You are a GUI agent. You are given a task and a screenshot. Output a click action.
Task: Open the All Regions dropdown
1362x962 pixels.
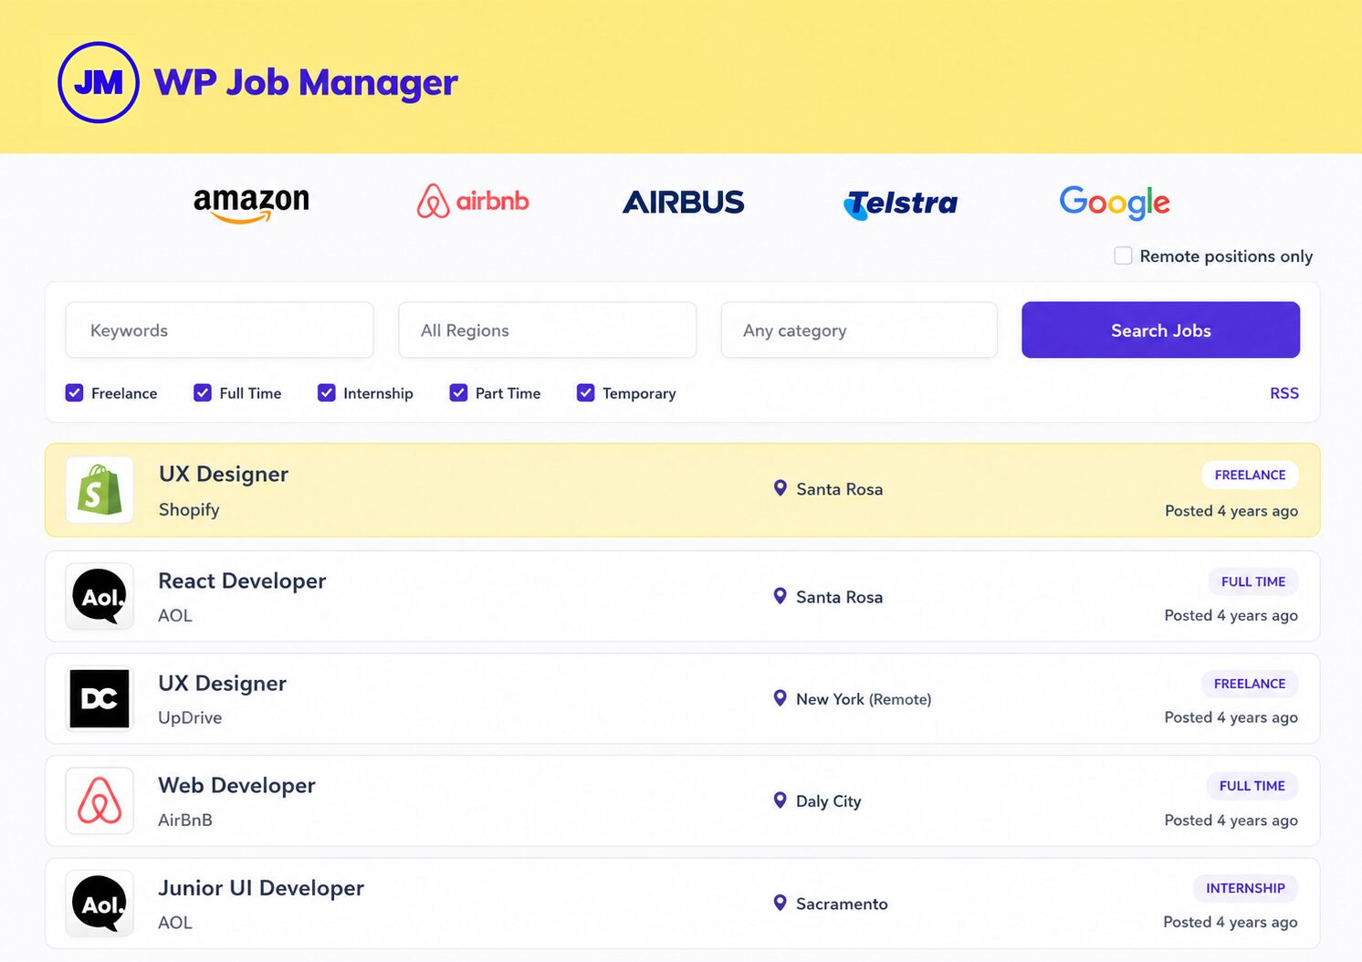(548, 330)
